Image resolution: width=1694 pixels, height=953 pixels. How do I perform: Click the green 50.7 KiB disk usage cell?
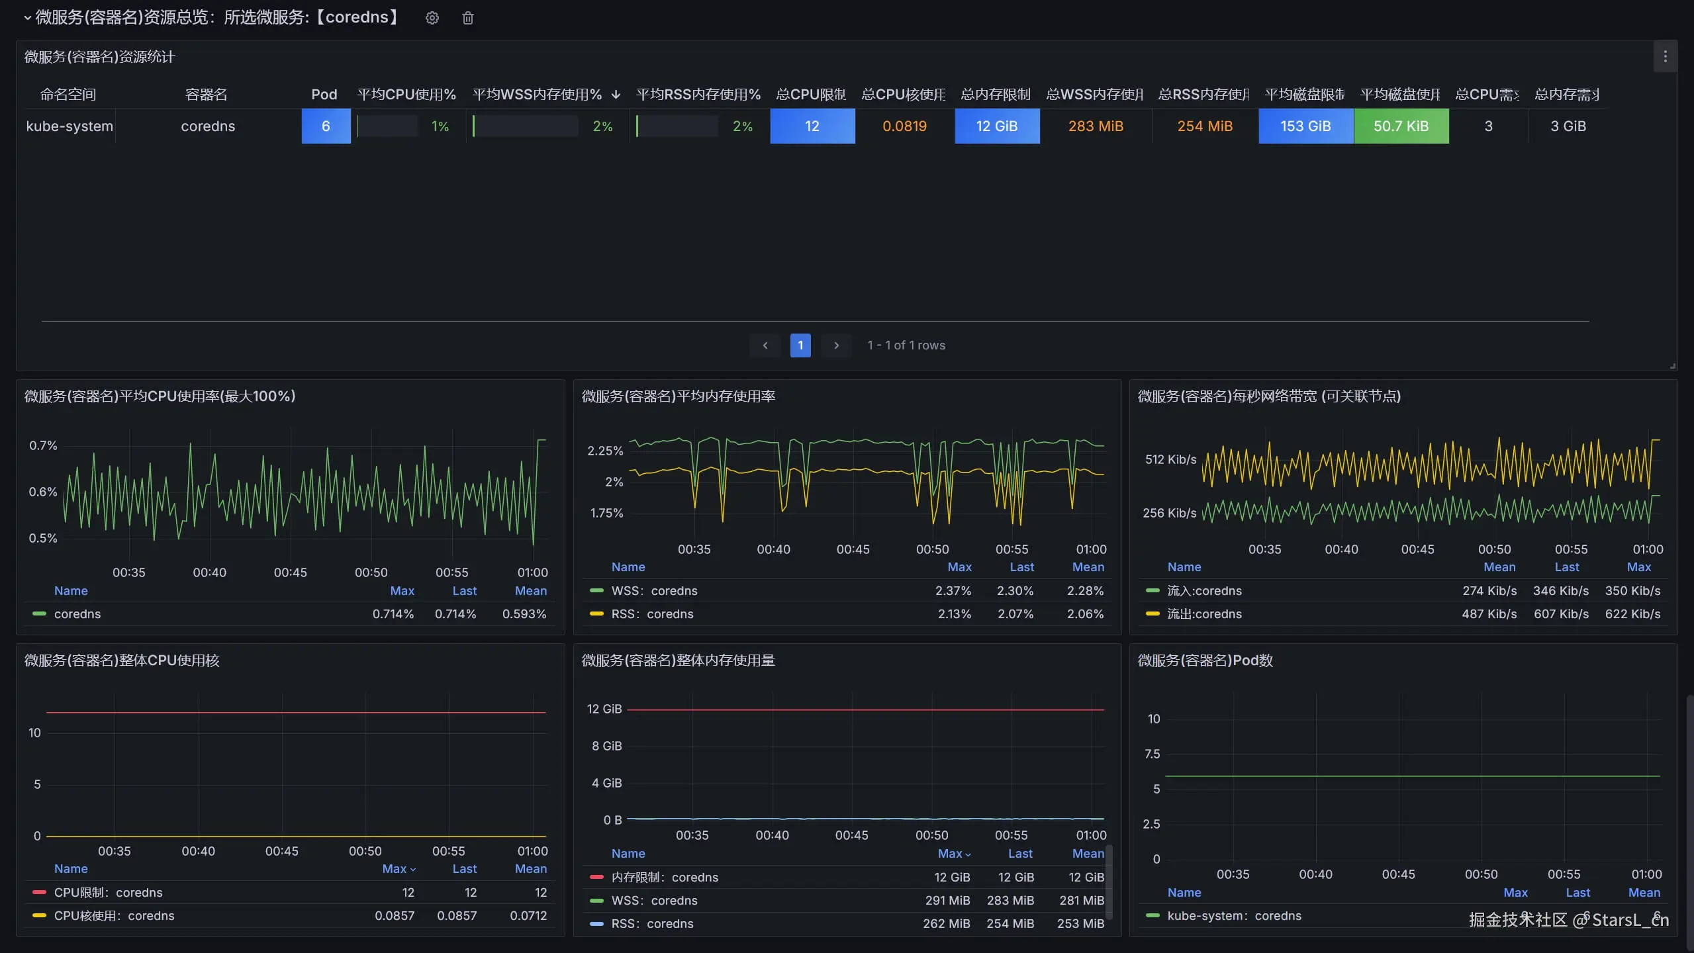[x=1400, y=126]
